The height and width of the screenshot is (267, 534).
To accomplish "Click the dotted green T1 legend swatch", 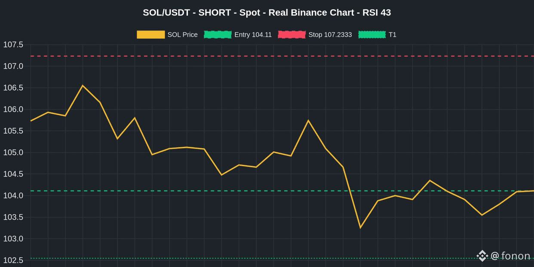I will (x=372, y=35).
